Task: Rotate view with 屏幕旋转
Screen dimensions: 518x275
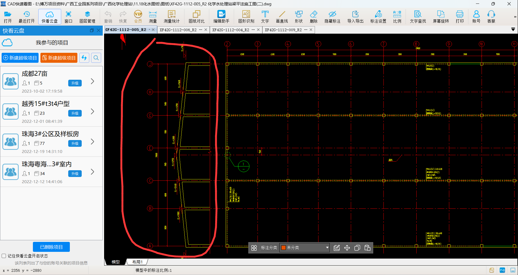Action: (441, 17)
